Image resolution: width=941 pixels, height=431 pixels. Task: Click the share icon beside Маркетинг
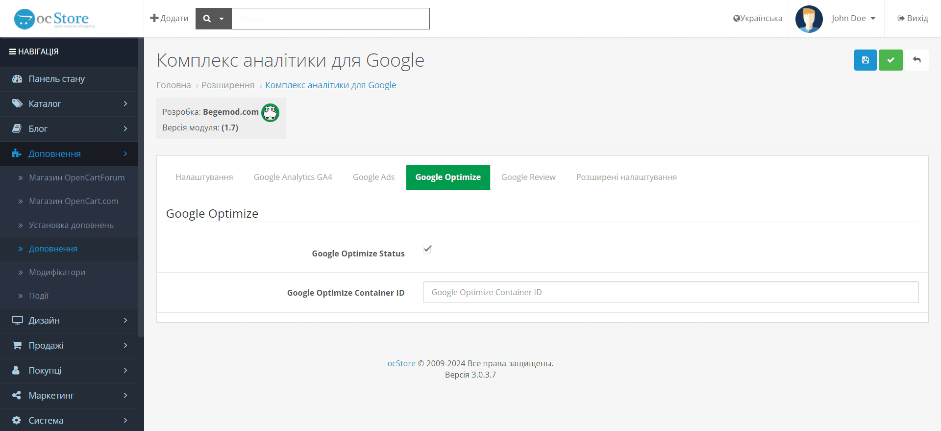(16, 395)
